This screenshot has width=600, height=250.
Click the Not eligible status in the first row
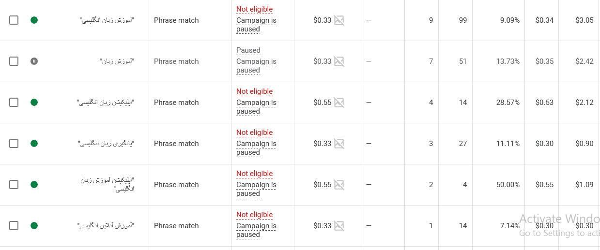point(254,9)
